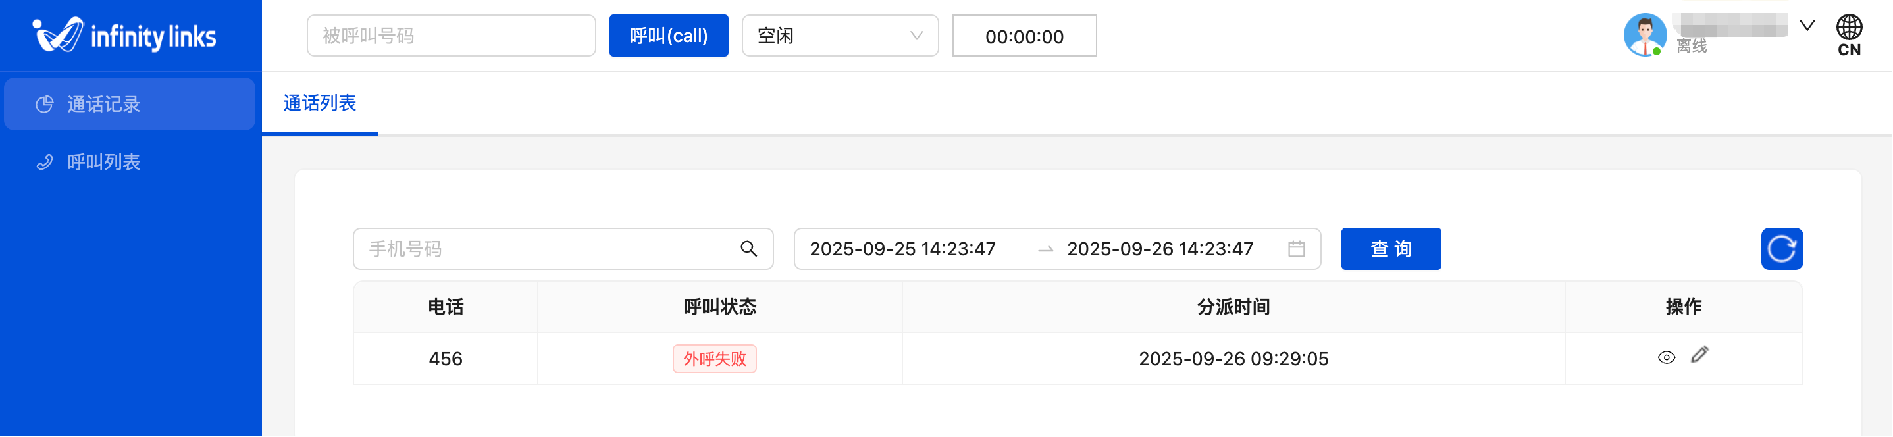Edit record 456 with pencil icon
This screenshot has height=437, width=1893.
[x=1699, y=355]
